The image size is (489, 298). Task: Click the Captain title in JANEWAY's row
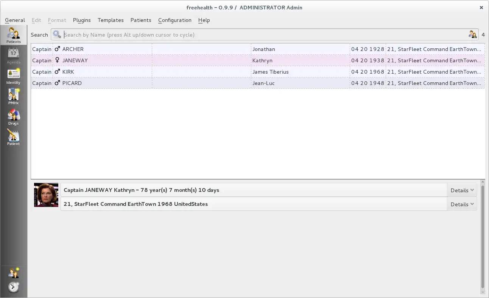click(42, 60)
